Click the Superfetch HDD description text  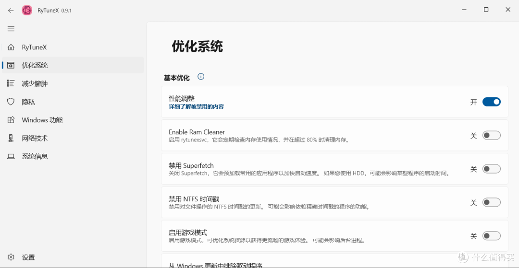[309, 173]
